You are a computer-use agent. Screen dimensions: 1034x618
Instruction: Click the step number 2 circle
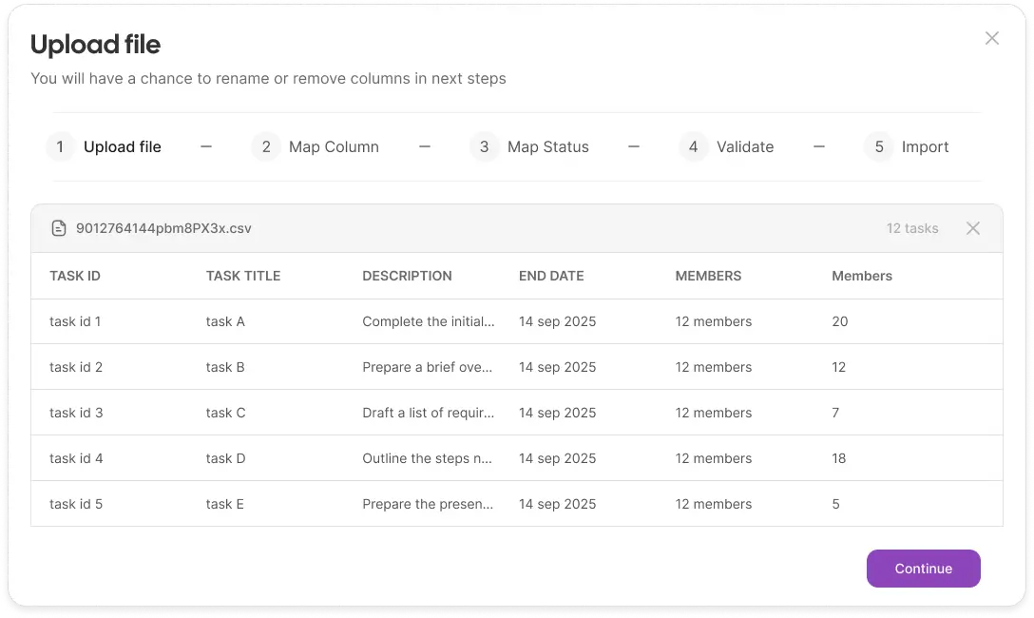(266, 146)
